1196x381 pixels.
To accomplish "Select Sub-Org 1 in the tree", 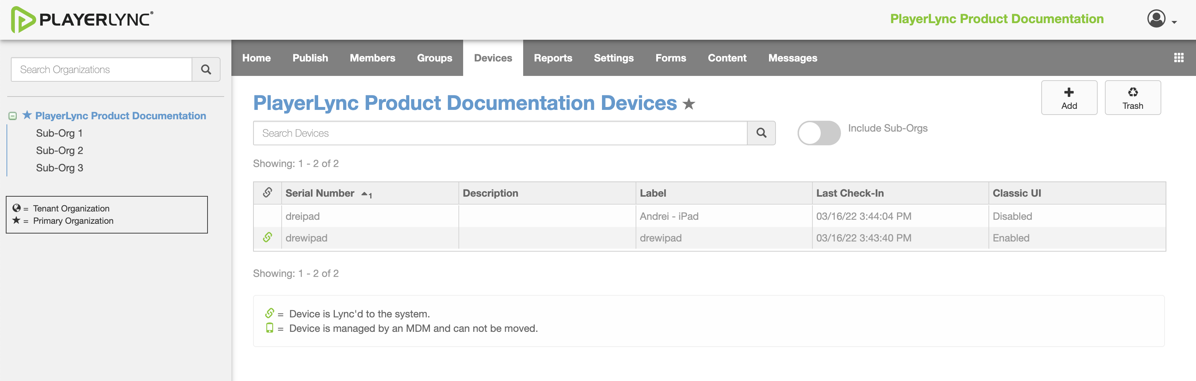I will click(x=59, y=133).
